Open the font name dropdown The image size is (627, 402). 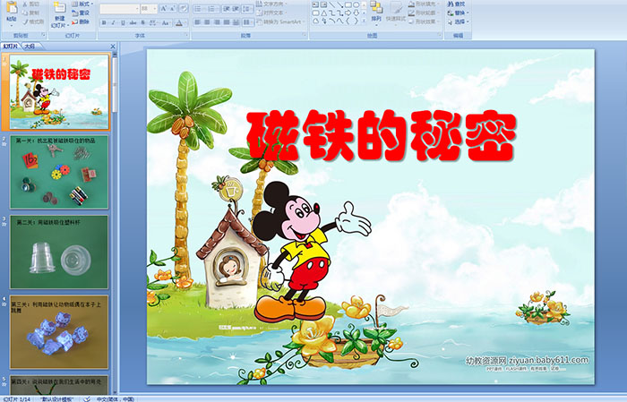click(x=135, y=8)
